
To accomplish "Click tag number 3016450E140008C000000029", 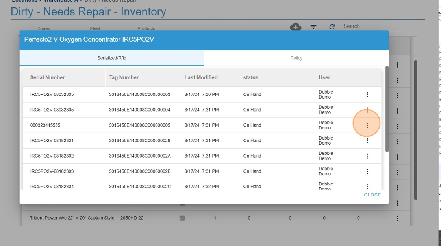I will [x=140, y=140].
